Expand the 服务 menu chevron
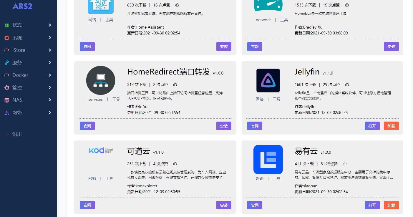 50,62
